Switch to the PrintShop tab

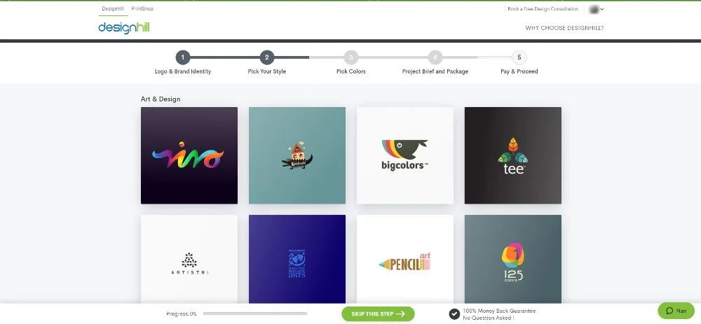[x=142, y=9]
